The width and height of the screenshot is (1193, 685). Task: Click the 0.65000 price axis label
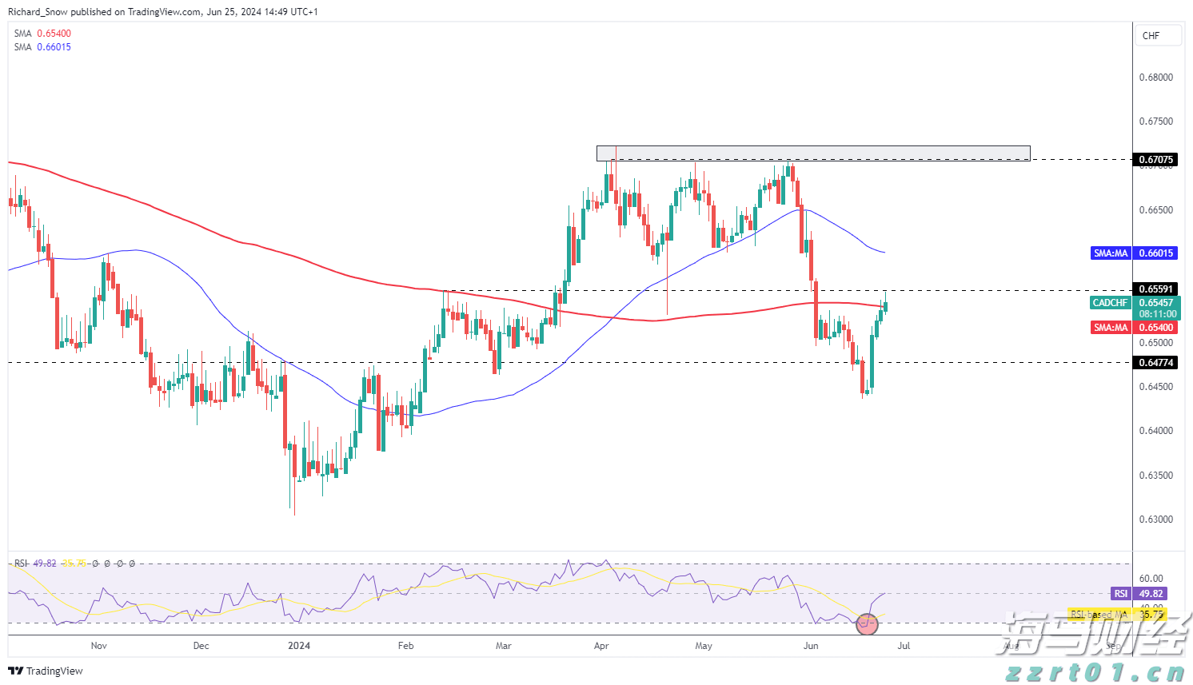coord(1156,343)
